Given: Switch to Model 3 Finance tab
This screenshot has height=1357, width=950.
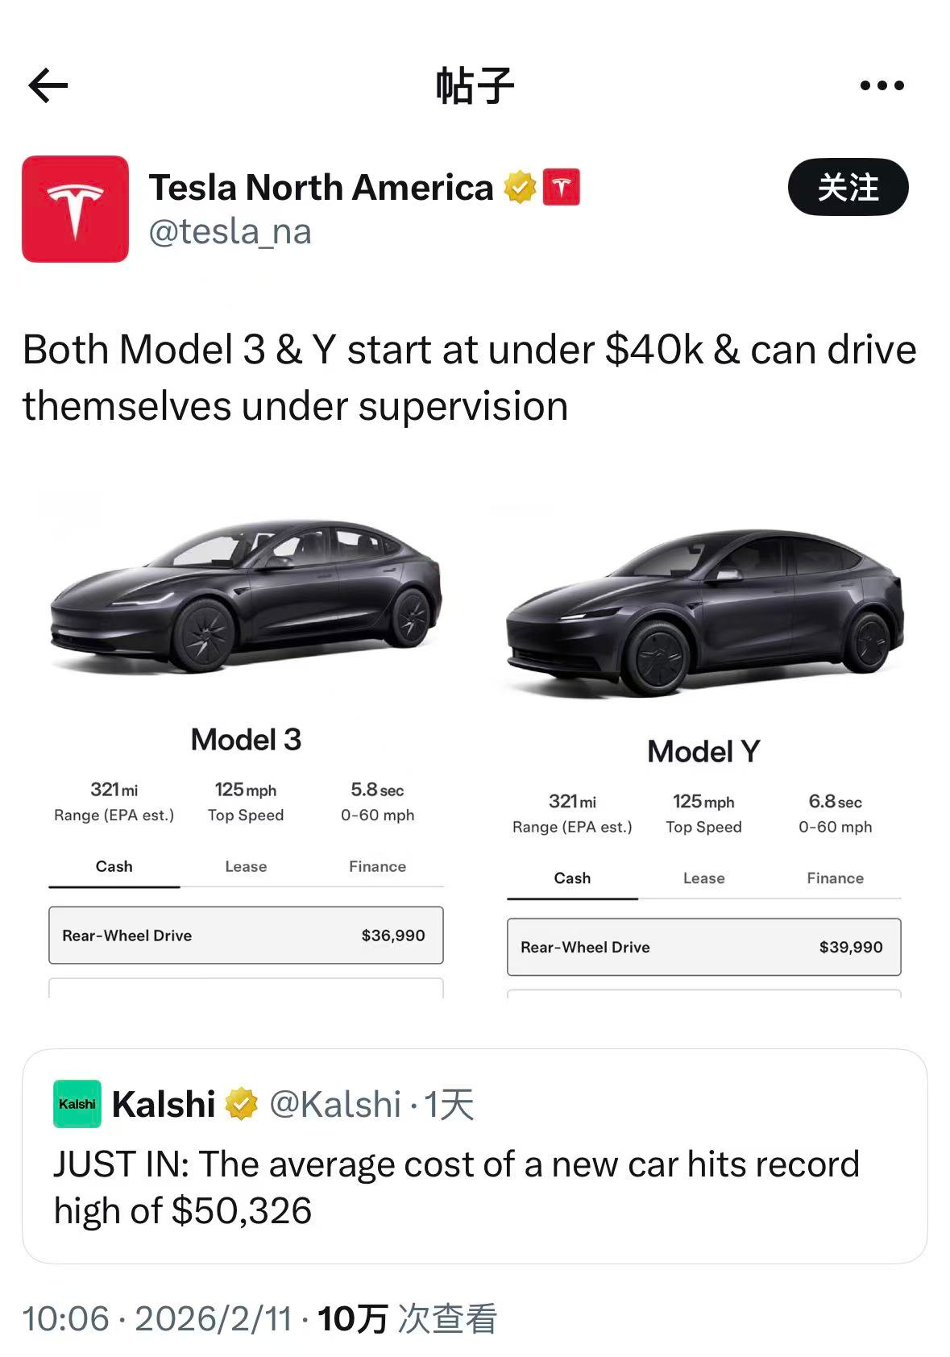Looking at the screenshot, I should click(377, 867).
